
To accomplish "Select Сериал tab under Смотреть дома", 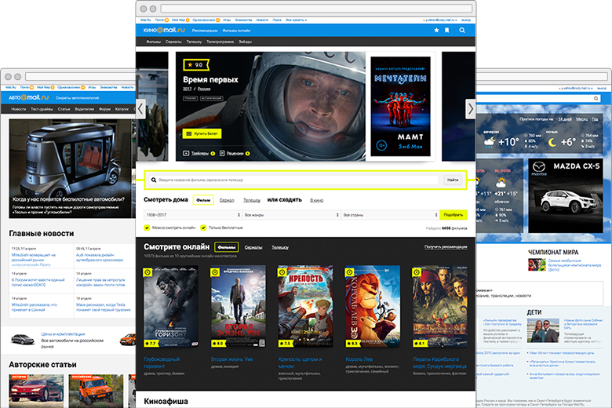I will click(227, 200).
